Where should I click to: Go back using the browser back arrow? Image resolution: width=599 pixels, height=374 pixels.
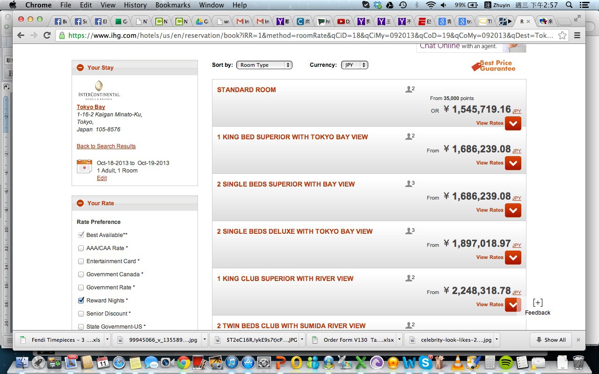pyautogui.click(x=21, y=36)
